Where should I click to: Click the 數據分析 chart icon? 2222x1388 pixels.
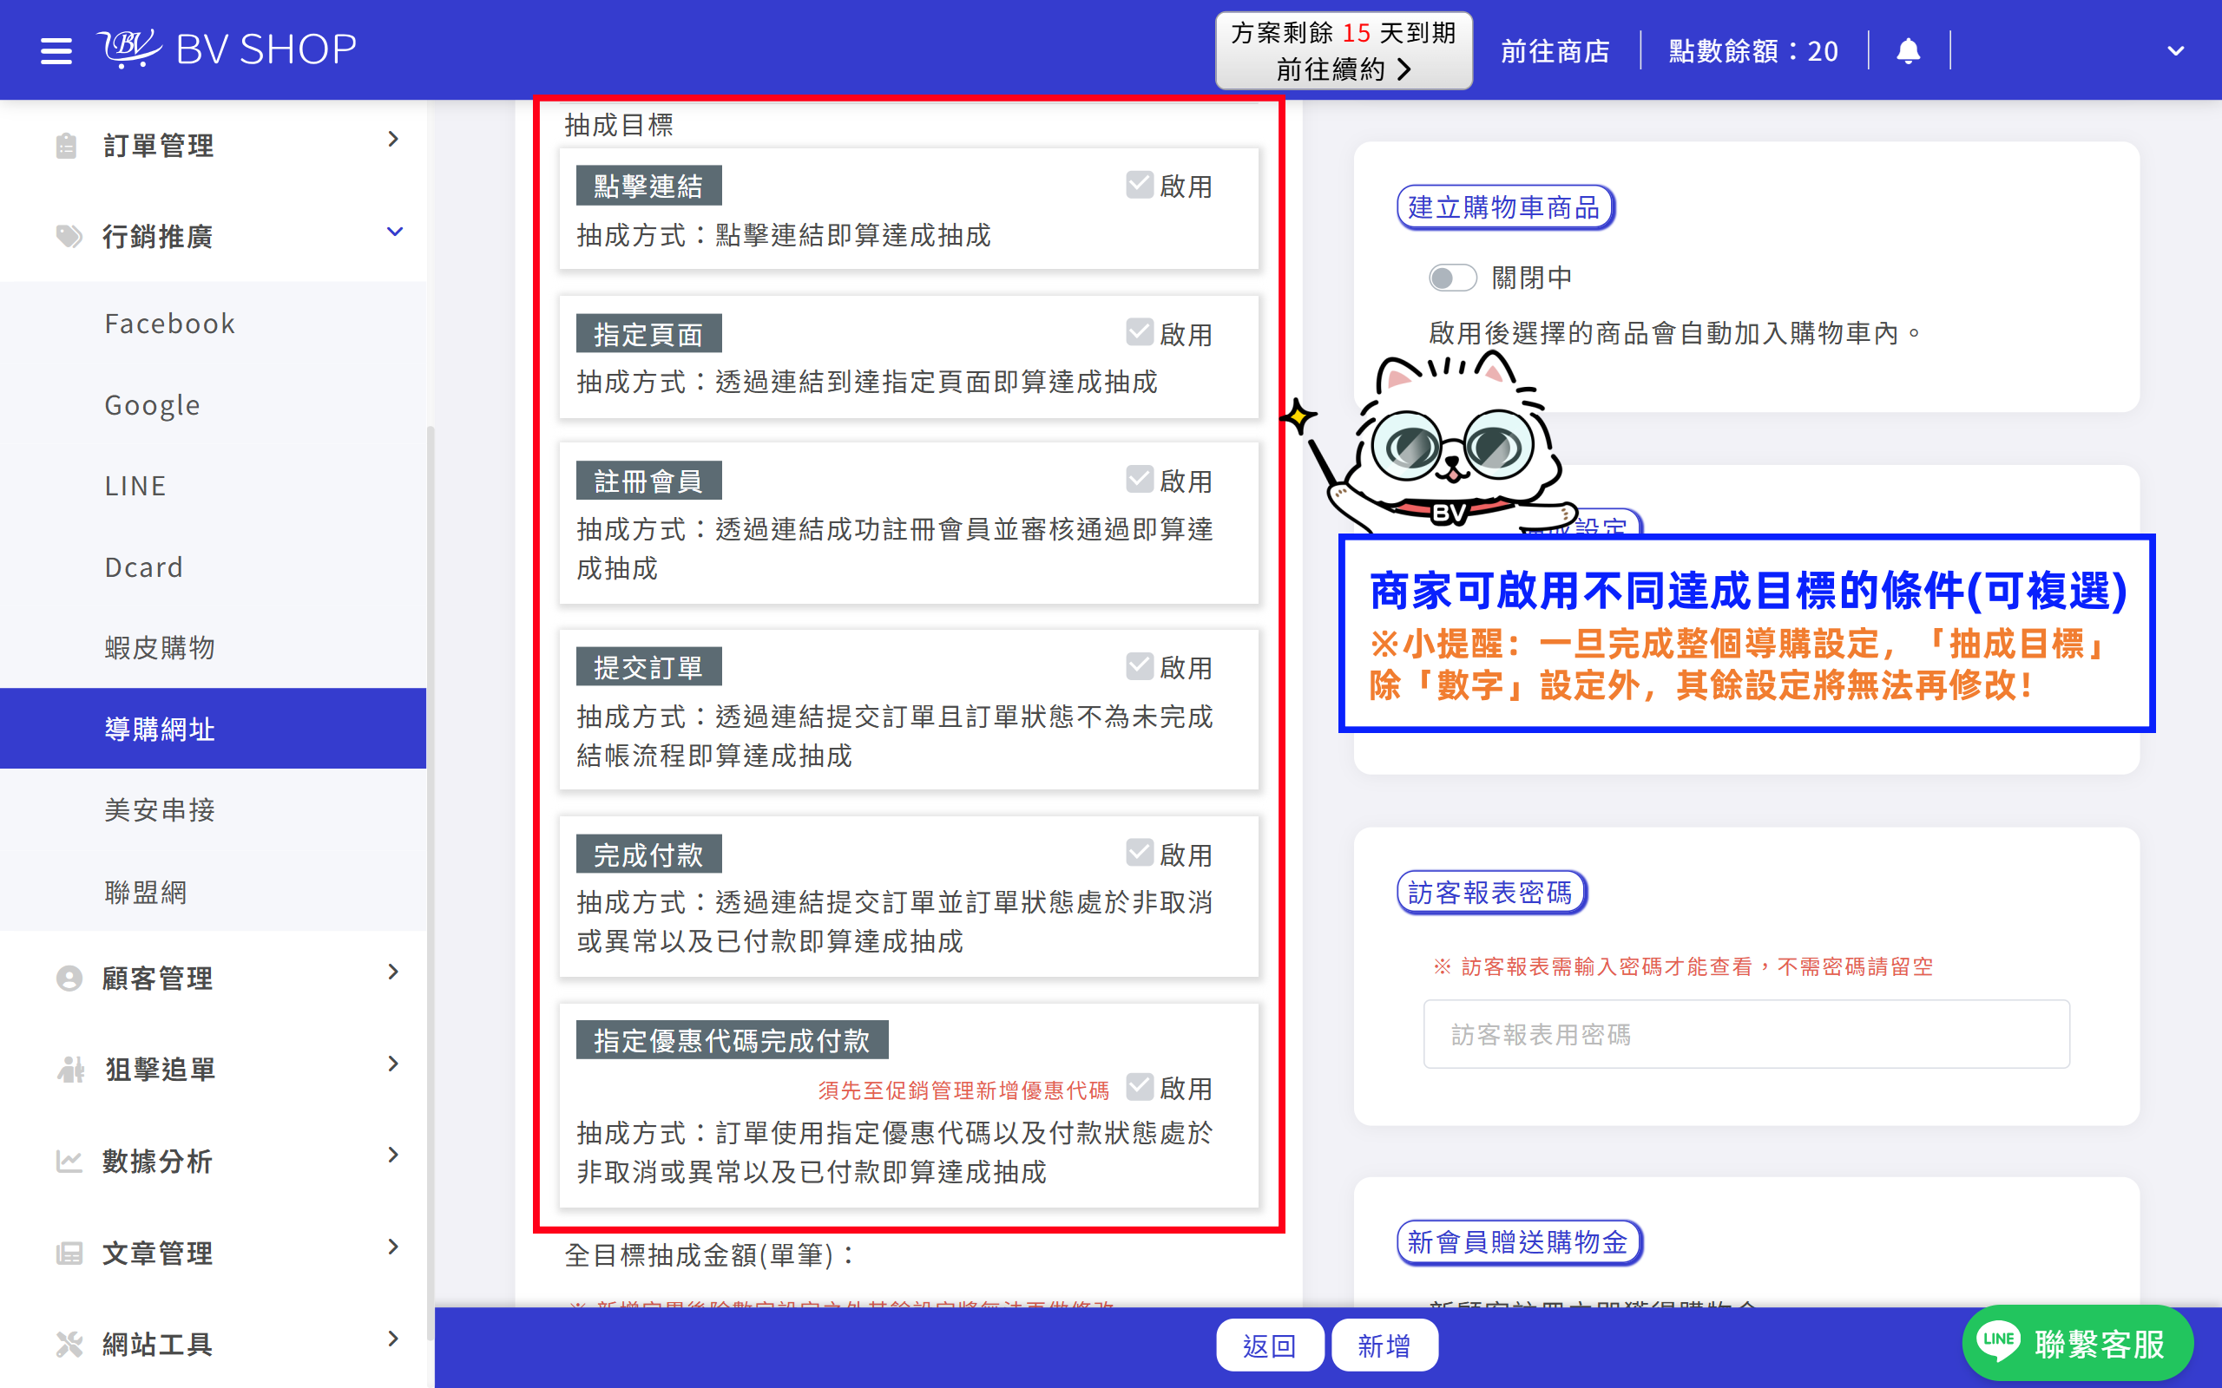(69, 1161)
